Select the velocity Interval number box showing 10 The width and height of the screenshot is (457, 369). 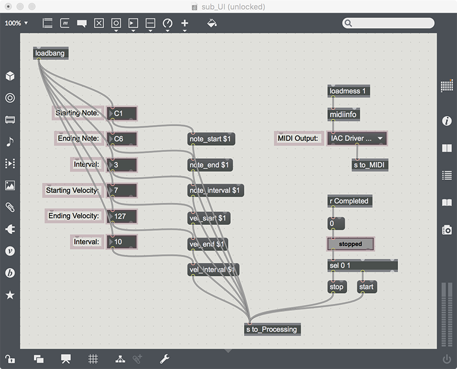122,242
